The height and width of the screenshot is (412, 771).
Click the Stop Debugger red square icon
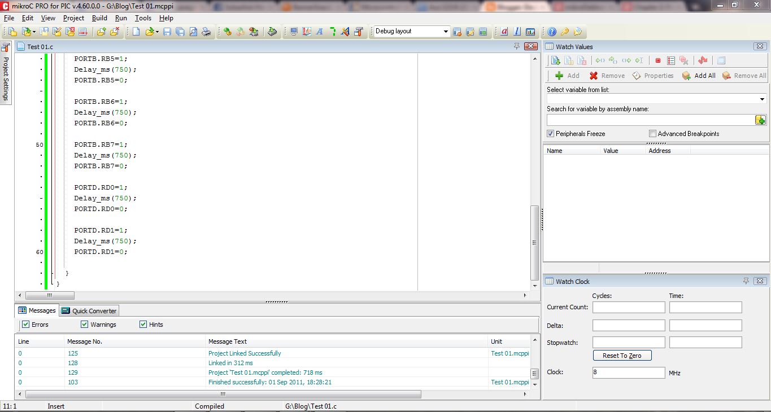(658, 60)
